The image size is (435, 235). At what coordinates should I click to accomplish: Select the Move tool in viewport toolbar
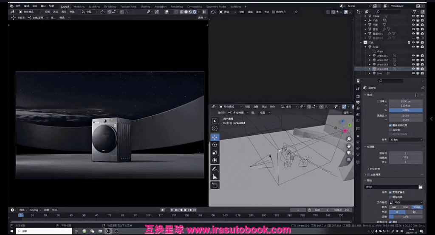[215, 137]
